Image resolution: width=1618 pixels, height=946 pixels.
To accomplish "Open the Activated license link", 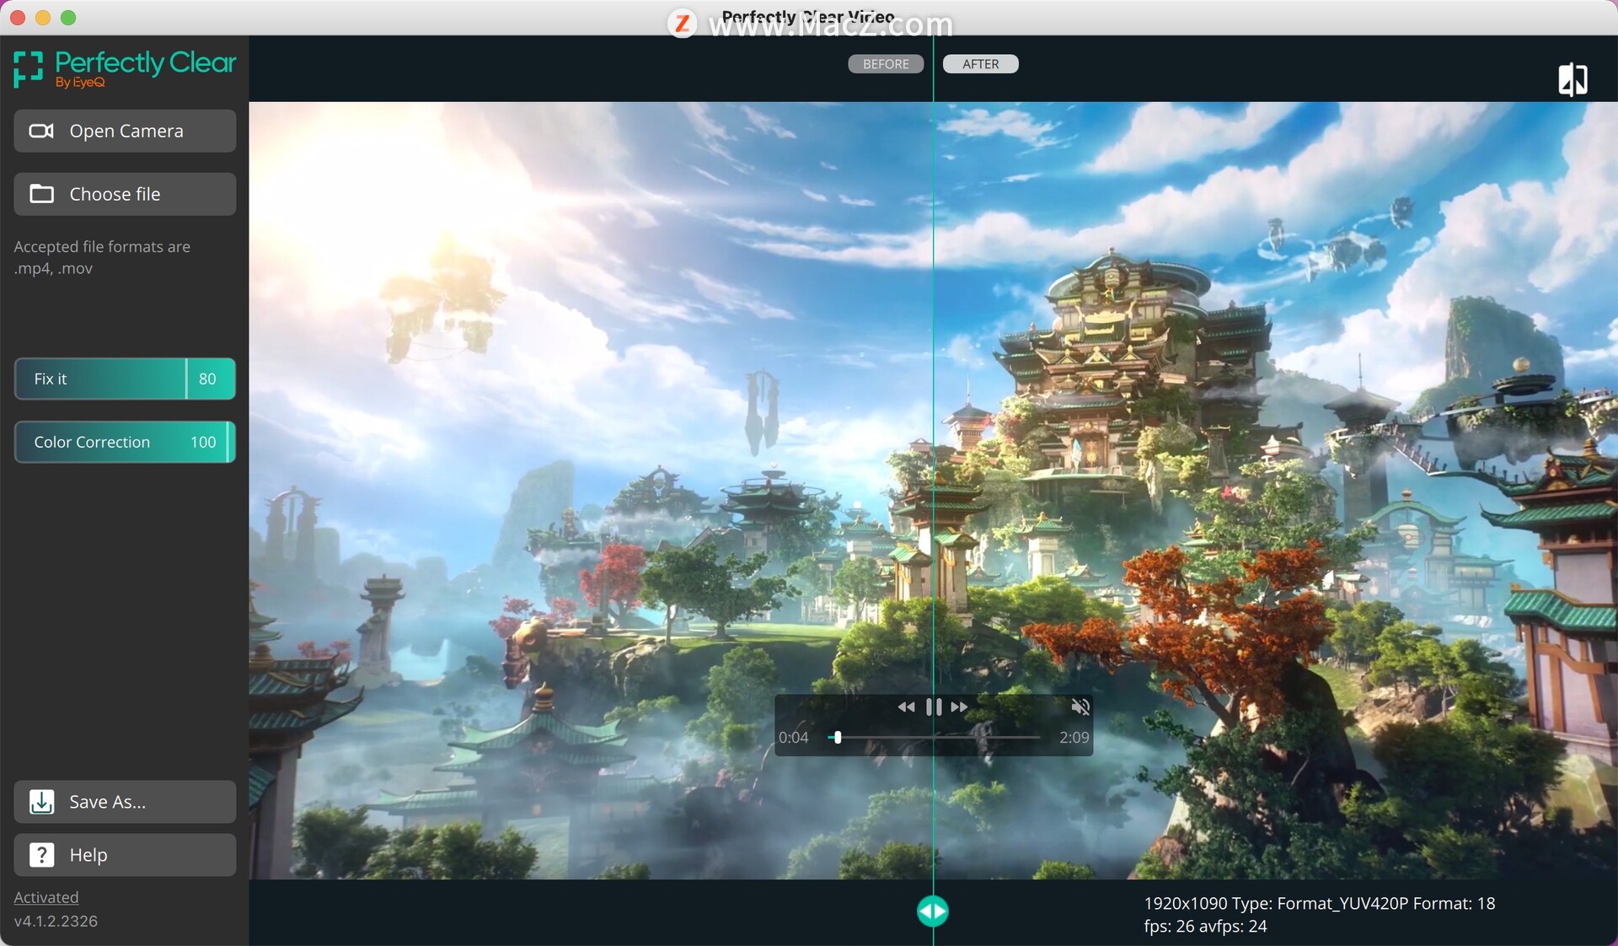I will [46, 897].
